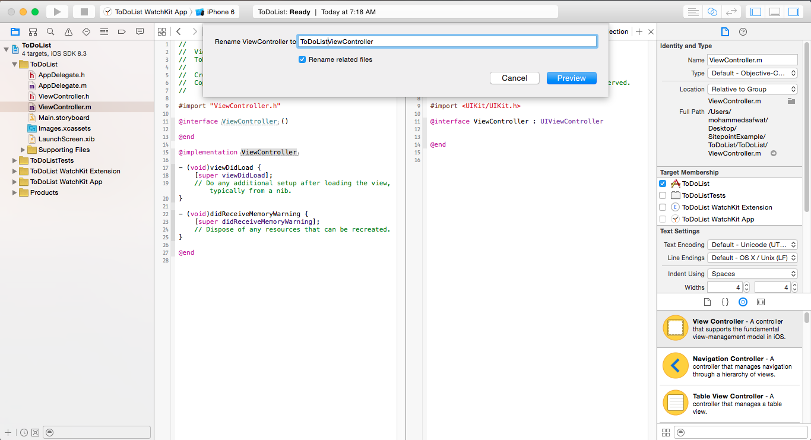Choose the ToDoList WatchKit App scheme
This screenshot has width=811, height=440.
pyautogui.click(x=145, y=12)
